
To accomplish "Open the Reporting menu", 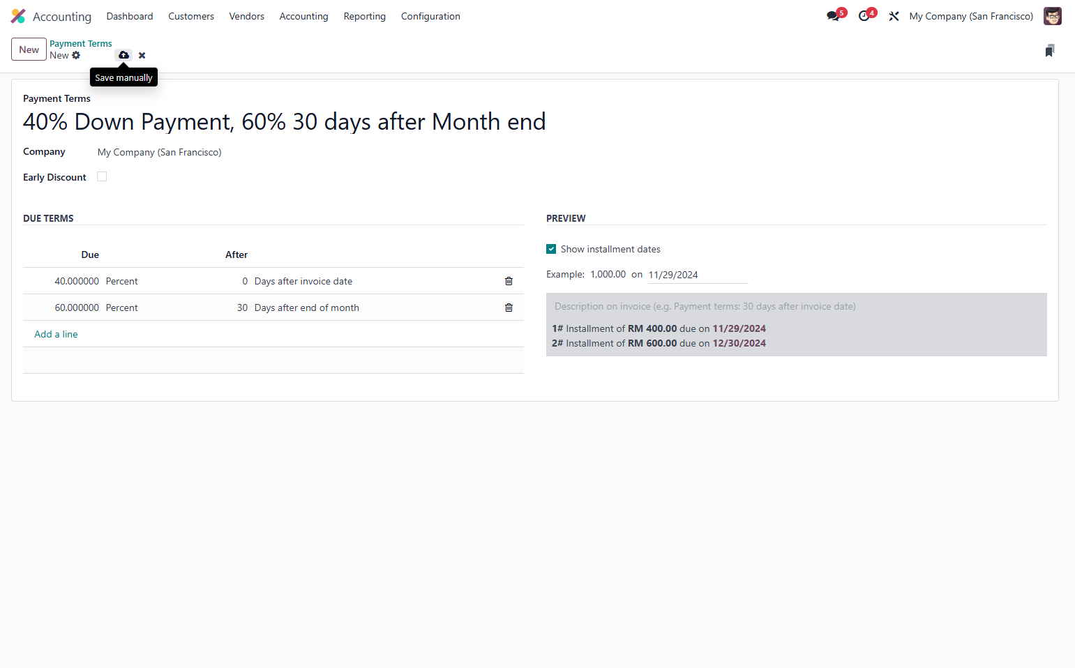I will [365, 16].
